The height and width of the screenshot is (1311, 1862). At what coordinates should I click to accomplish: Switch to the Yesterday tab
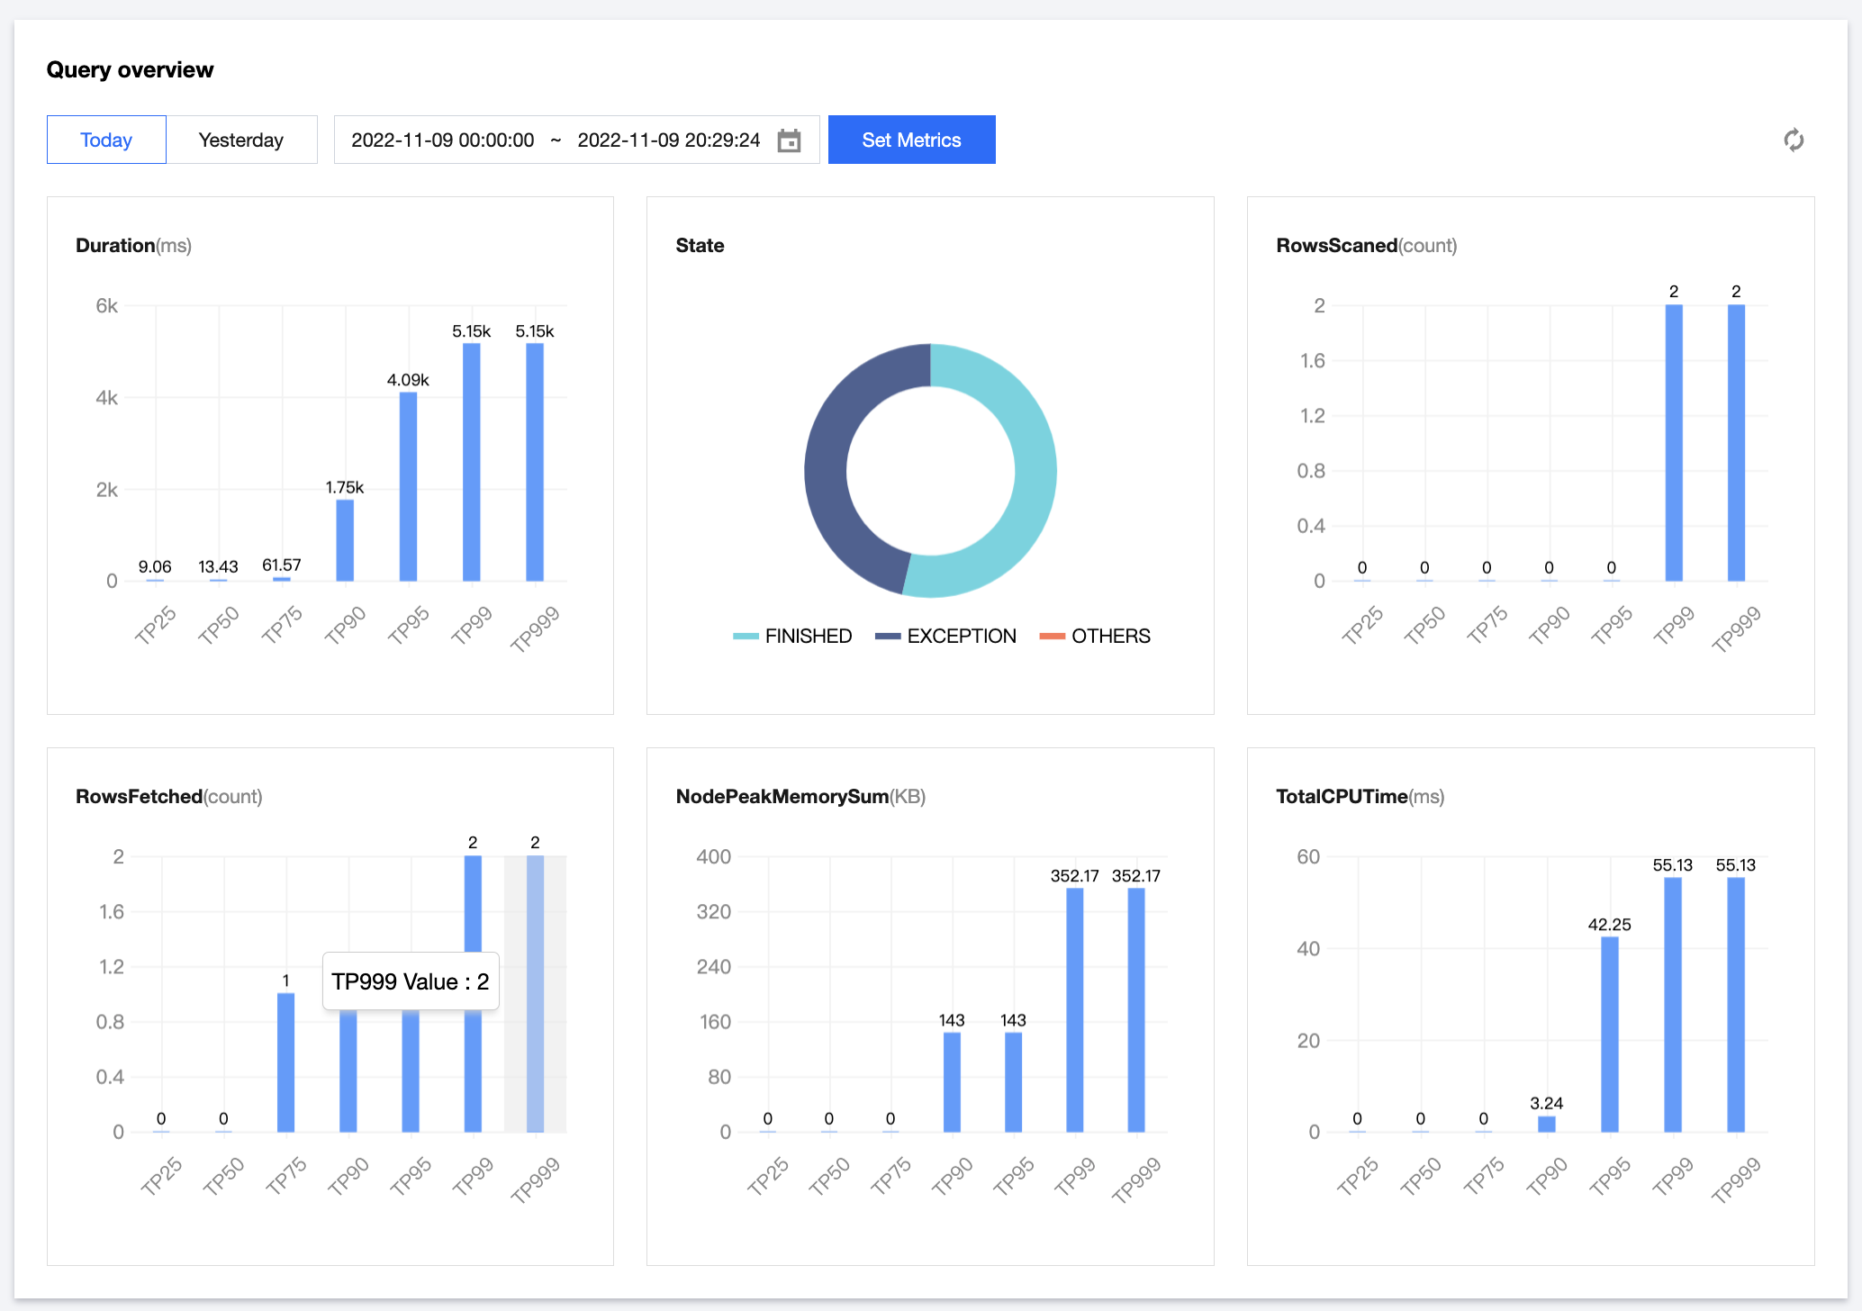point(240,140)
